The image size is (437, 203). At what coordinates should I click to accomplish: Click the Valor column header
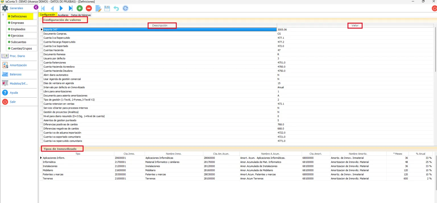pos(355,25)
